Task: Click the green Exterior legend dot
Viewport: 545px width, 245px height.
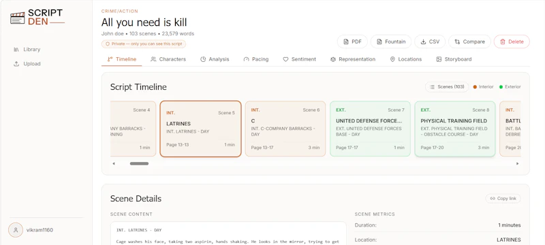Action: click(x=501, y=86)
